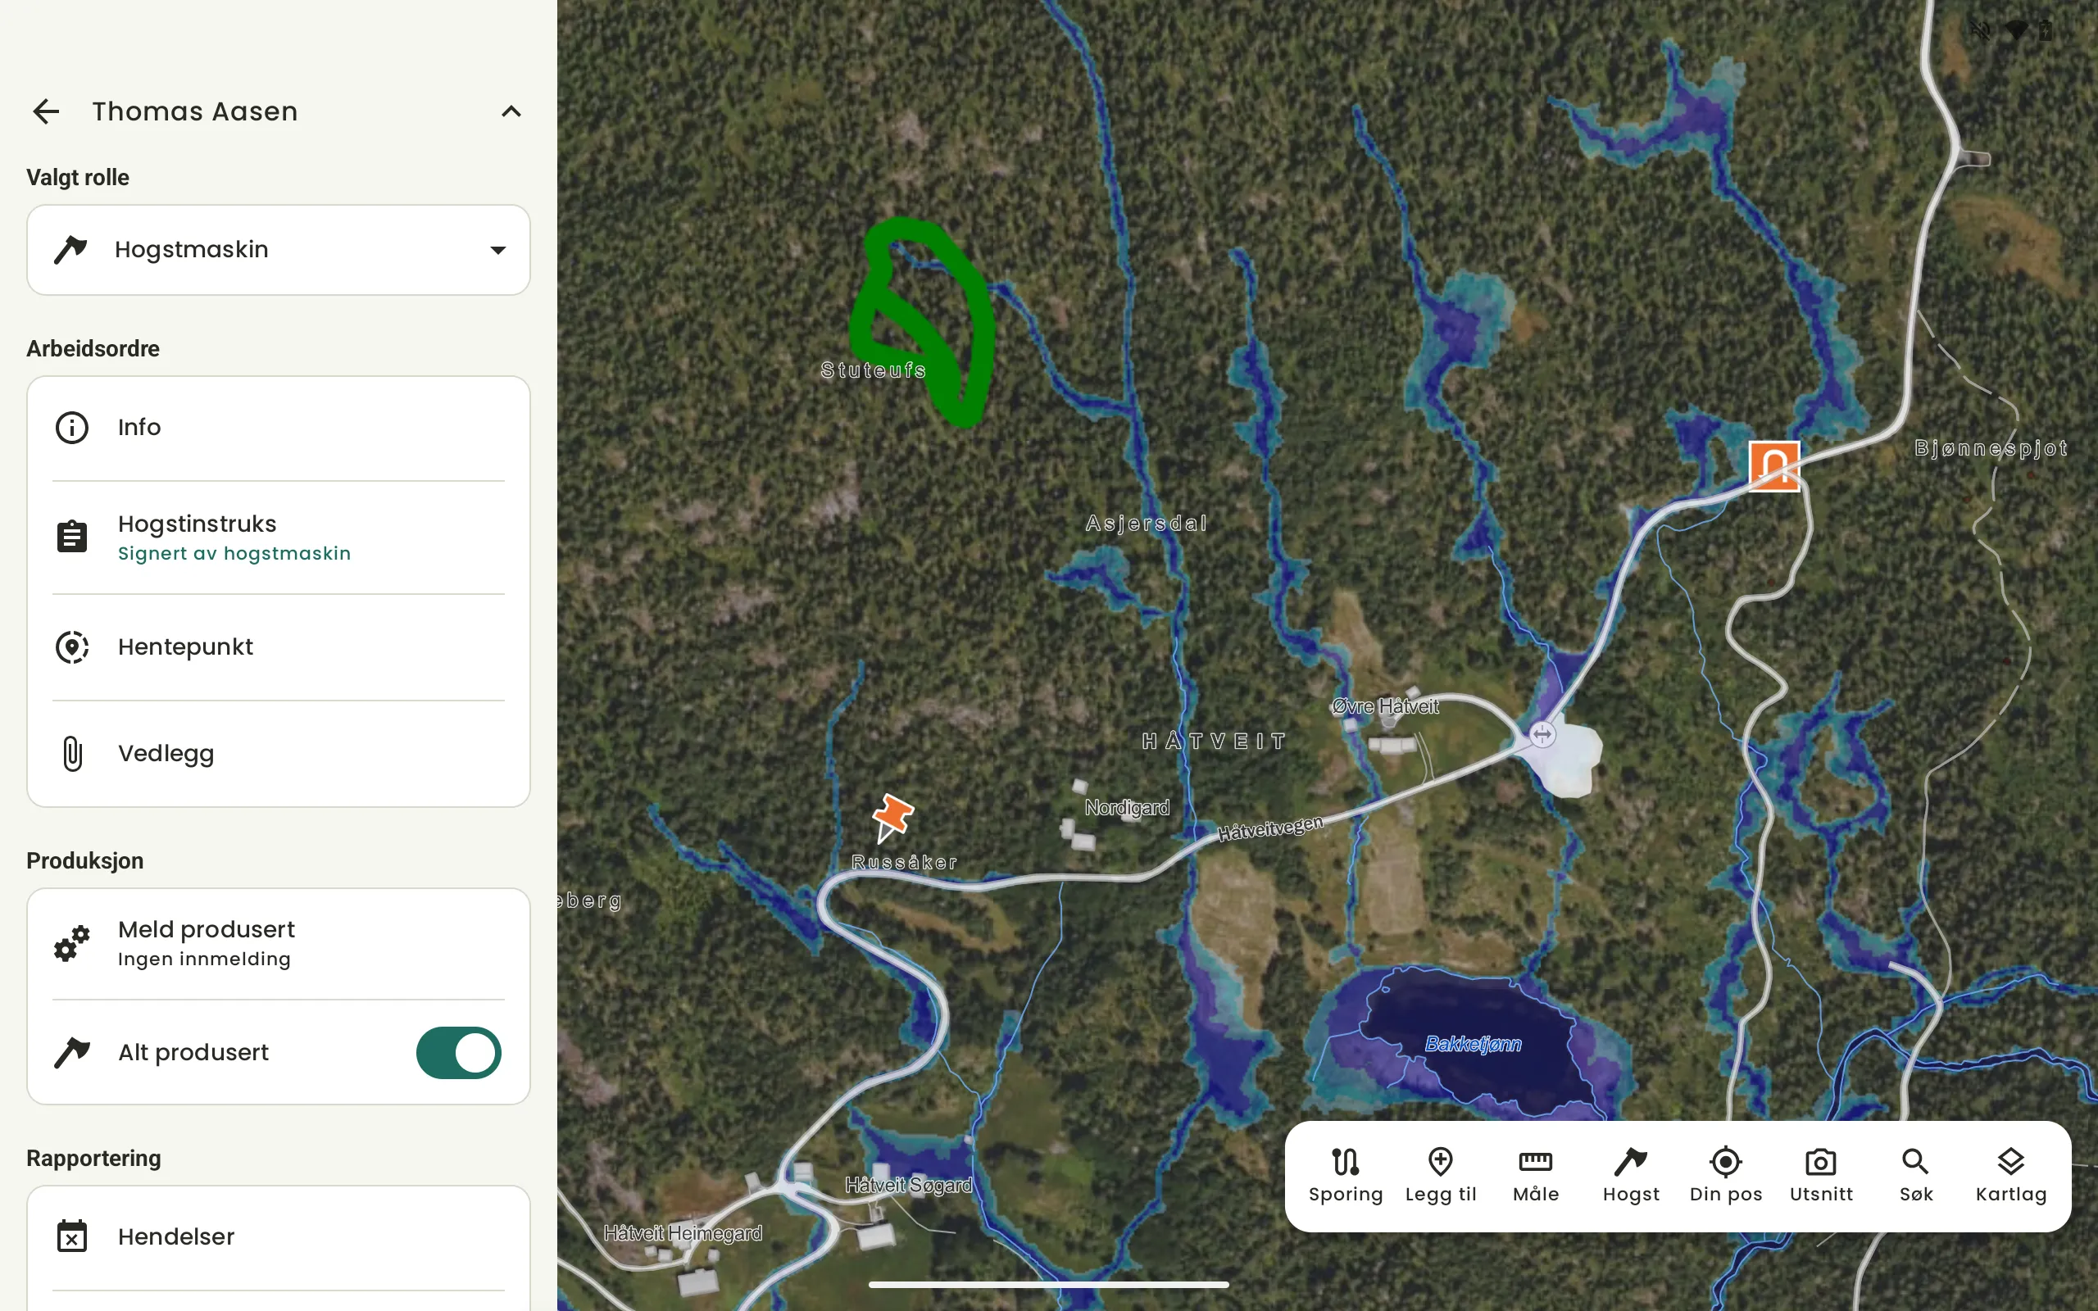Select the Din pos (my position) tool
This screenshot has width=2098, height=1311.
(x=1725, y=1173)
